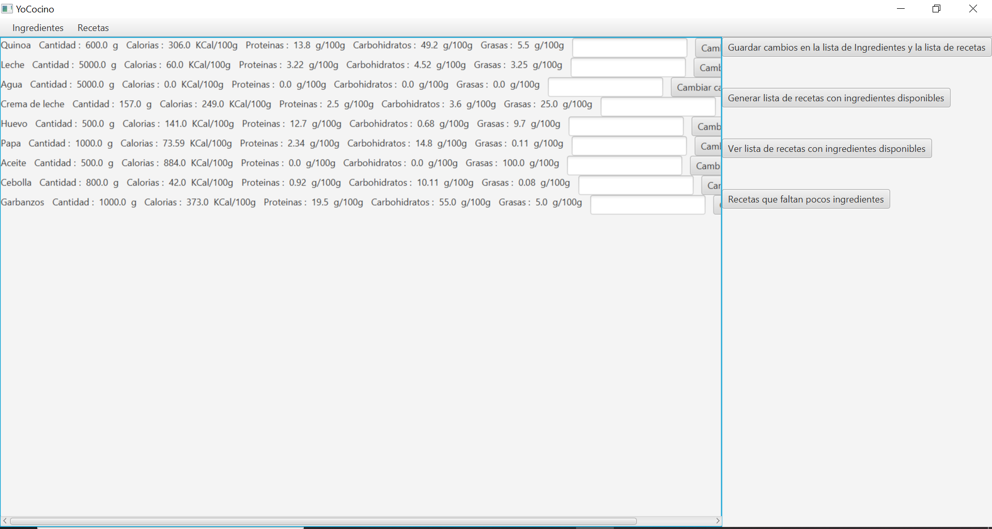Select the Garbanzos ingredient name

pyautogui.click(x=23, y=203)
